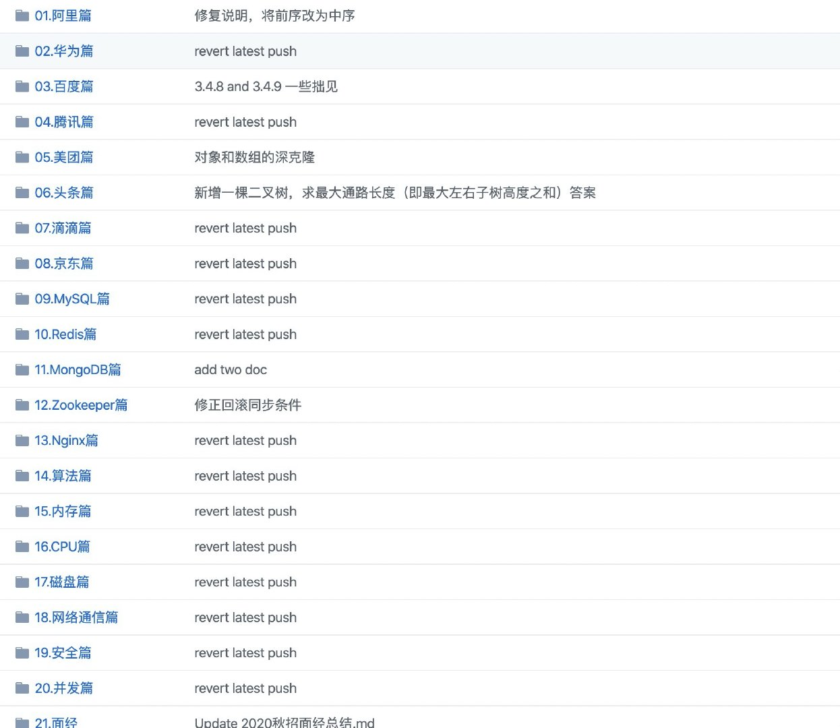Click commit message 修正回滚同步条件

(x=248, y=405)
